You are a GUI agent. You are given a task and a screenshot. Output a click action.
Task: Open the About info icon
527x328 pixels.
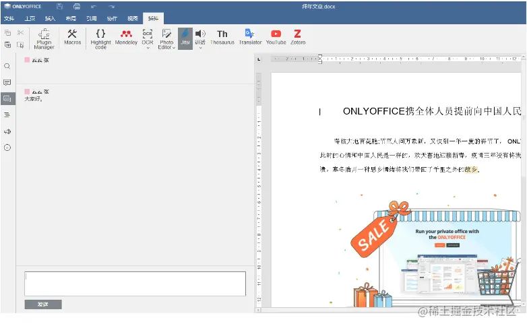point(7,147)
